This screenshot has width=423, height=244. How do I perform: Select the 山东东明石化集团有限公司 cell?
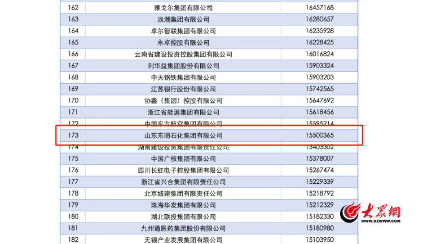click(183, 135)
